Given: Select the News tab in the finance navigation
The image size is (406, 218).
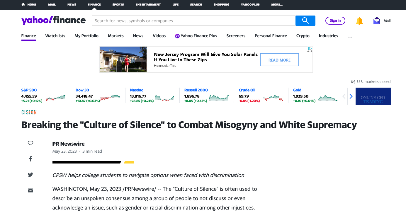Looking at the screenshot, I should point(138,36).
